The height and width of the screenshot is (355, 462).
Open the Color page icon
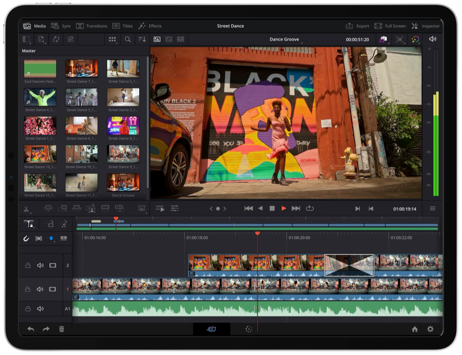(x=249, y=329)
